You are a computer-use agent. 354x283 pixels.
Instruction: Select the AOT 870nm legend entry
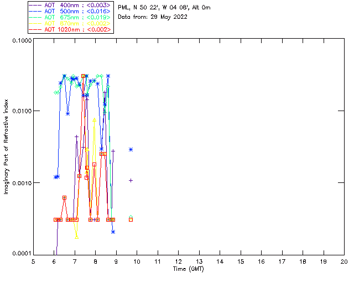coord(70,23)
